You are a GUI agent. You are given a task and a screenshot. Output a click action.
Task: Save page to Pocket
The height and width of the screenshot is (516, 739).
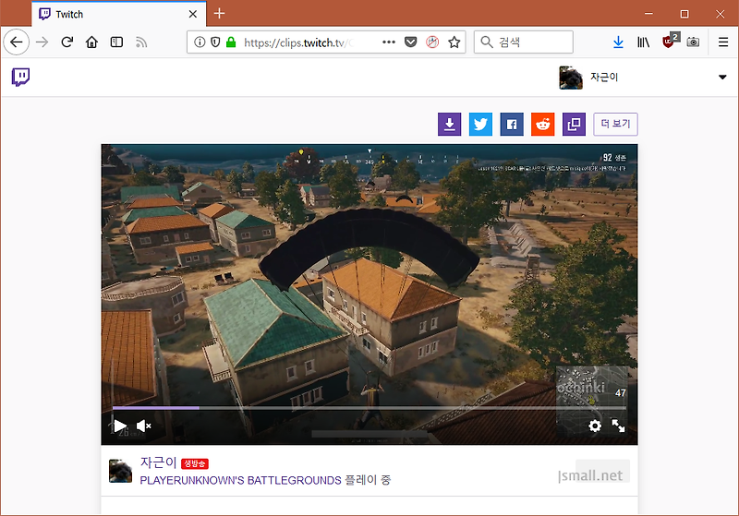pos(411,42)
